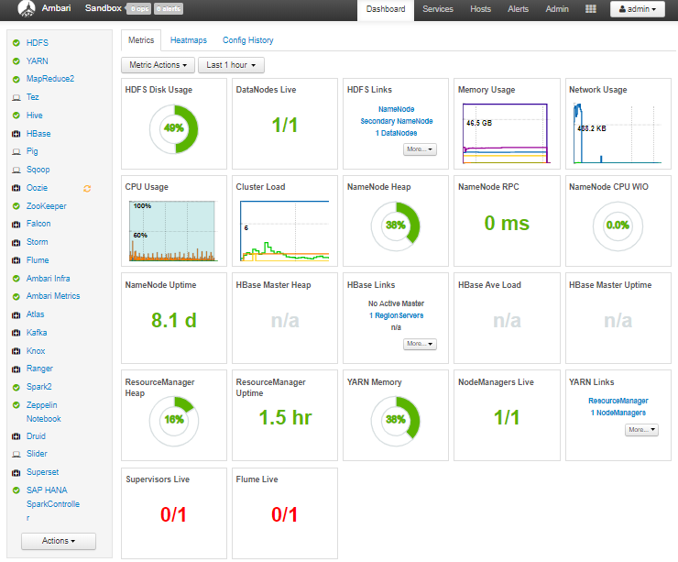678x562 pixels.
Task: Click the green check icon beside Ranger
Action: point(16,369)
